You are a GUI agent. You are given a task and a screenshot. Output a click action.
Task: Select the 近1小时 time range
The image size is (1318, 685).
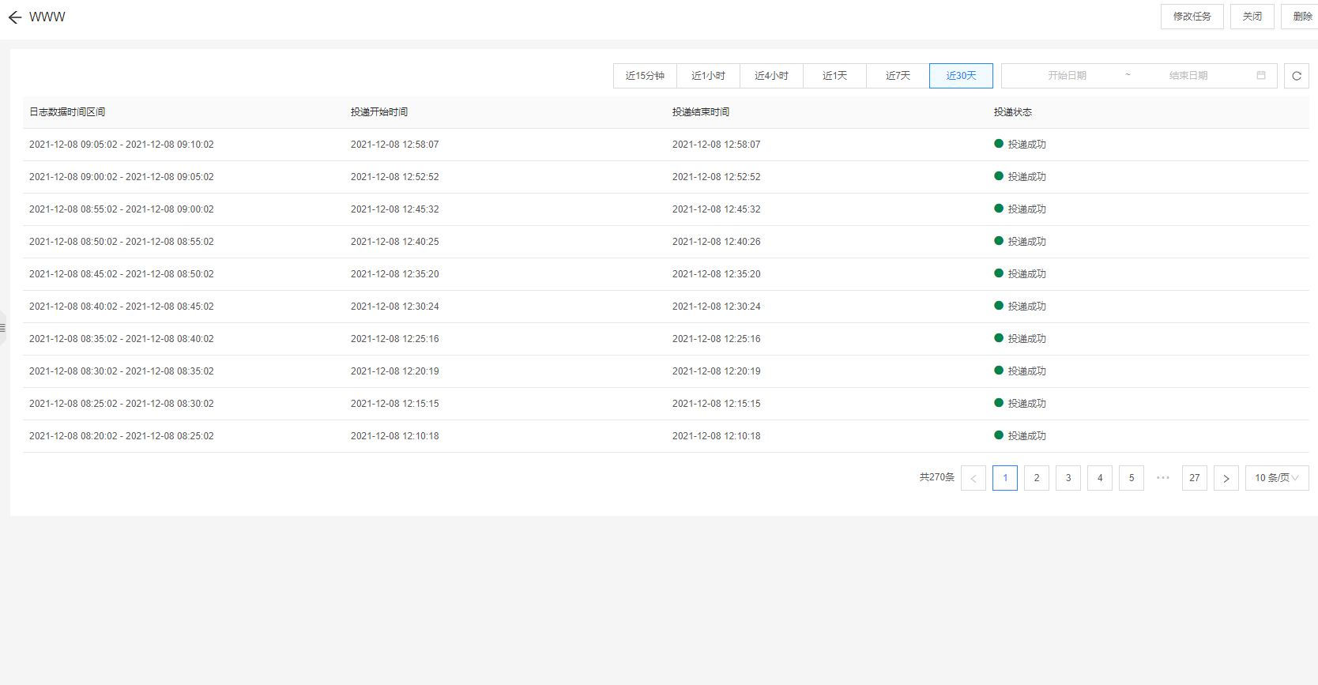(708, 76)
